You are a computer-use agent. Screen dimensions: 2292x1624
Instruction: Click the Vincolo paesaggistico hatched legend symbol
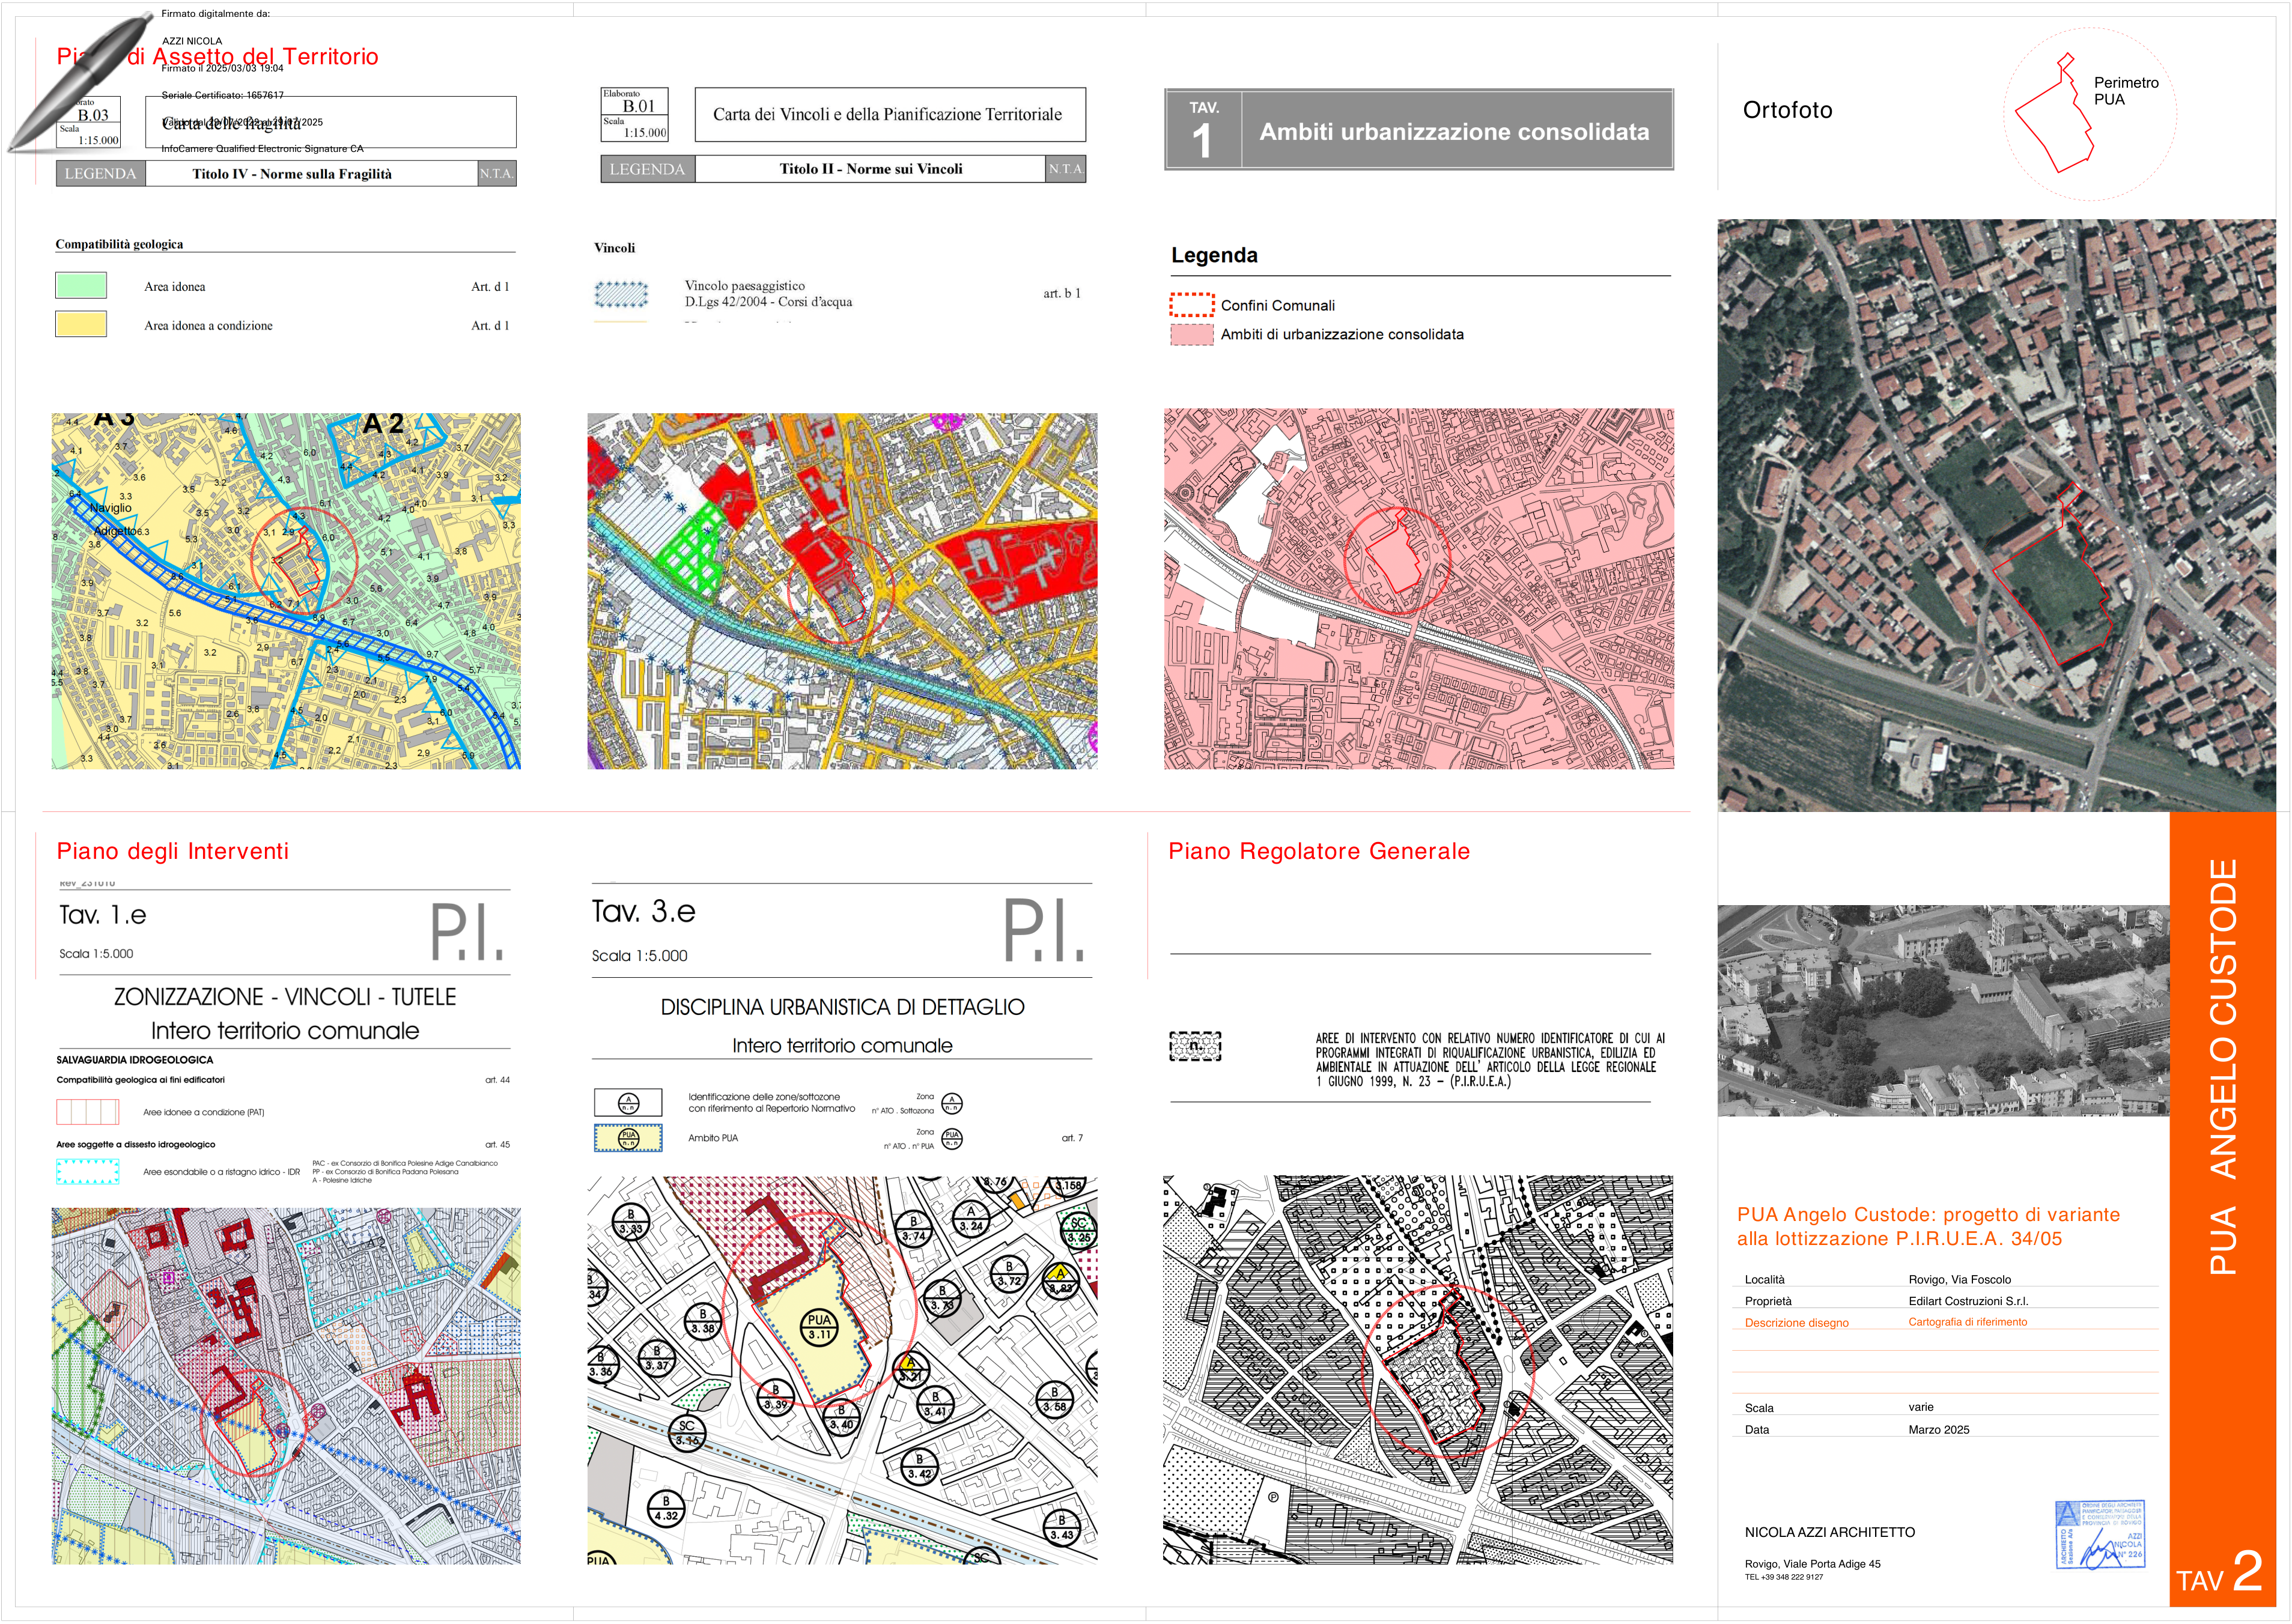pyautogui.click(x=621, y=294)
